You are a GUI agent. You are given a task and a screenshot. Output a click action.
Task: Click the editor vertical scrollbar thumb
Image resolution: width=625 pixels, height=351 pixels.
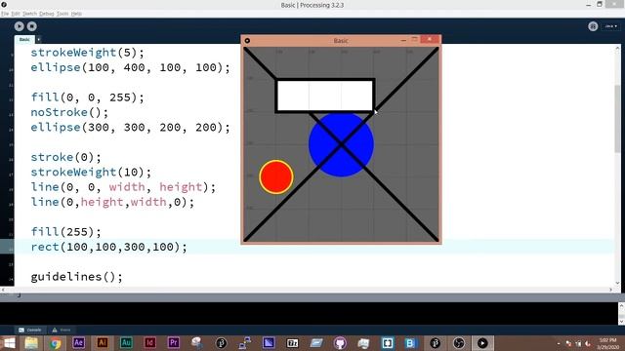[x=617, y=118]
